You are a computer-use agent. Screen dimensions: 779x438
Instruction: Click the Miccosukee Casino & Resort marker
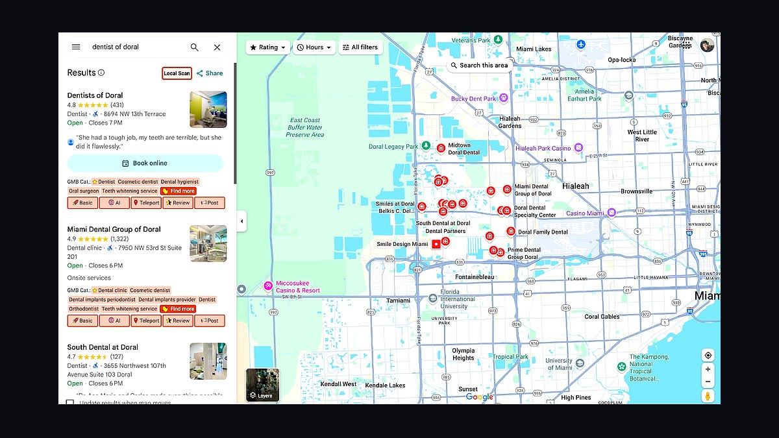pos(267,286)
